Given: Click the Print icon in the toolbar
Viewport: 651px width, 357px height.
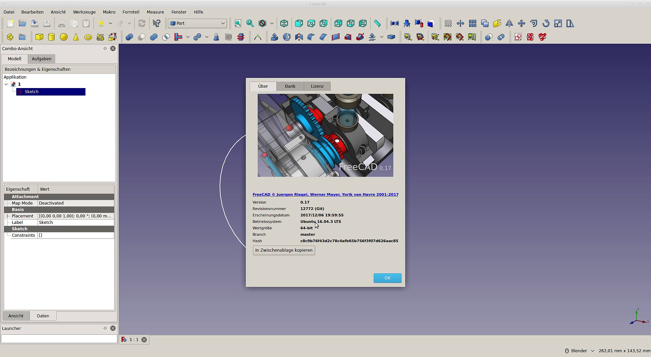Looking at the screenshot, I should (47, 23).
